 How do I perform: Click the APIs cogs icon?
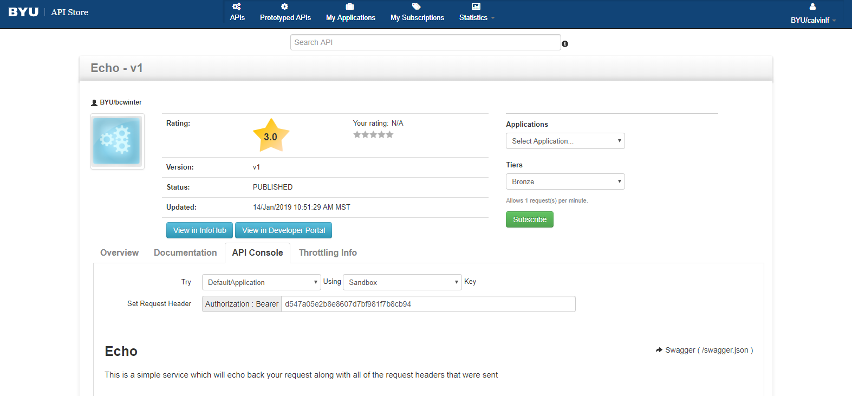click(x=237, y=7)
